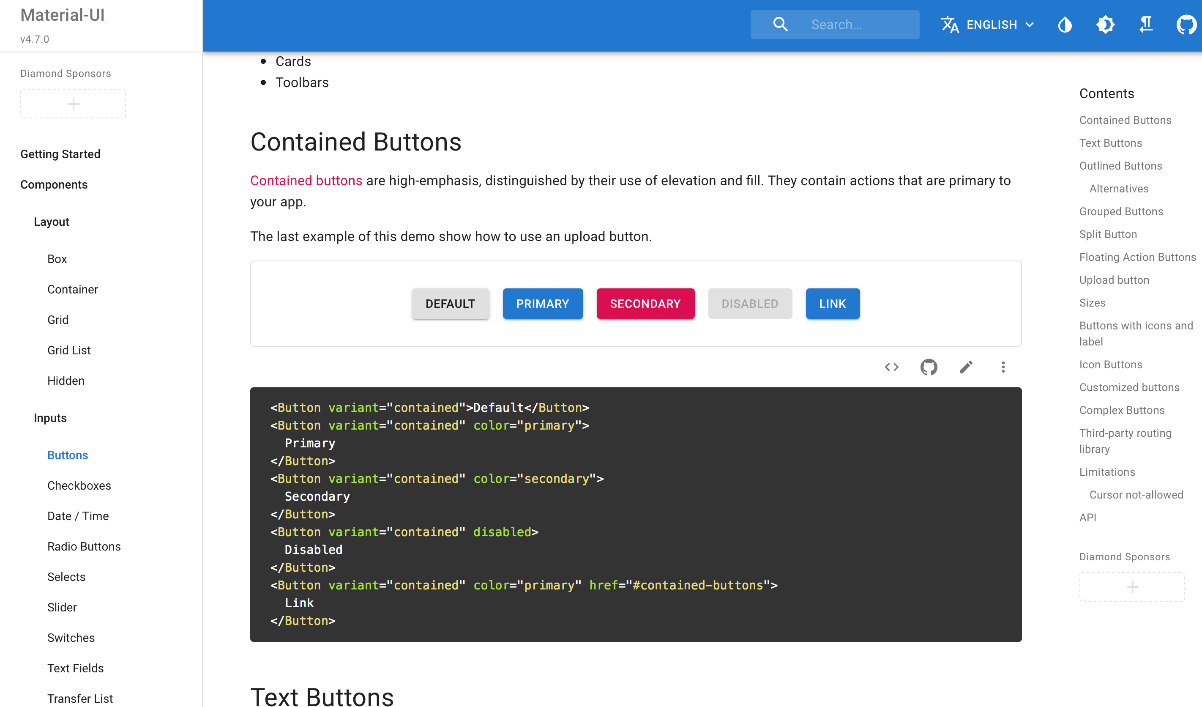Click the search magnifier icon
Image resolution: width=1202 pixels, height=707 pixels.
click(780, 25)
